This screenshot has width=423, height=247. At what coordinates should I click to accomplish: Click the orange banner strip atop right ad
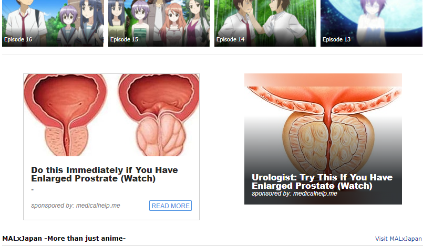tap(323, 80)
